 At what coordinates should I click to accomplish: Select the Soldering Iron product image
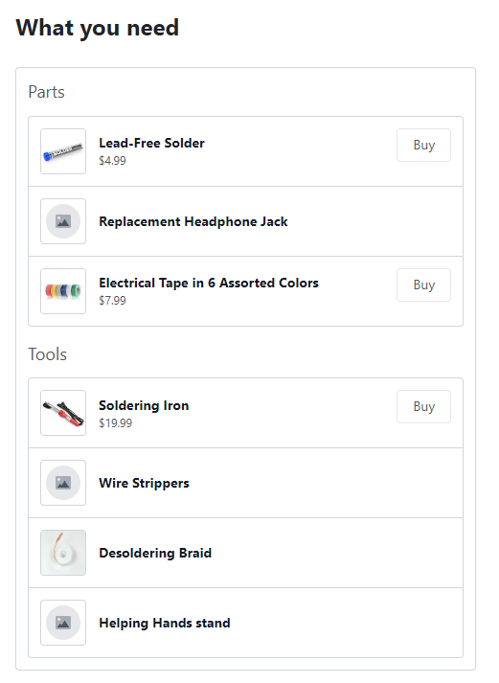pos(63,413)
